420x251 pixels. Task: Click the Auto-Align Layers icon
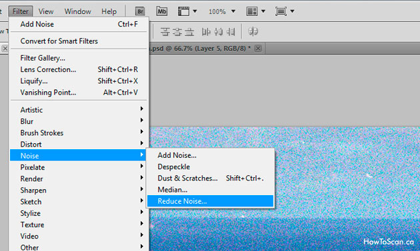(253, 31)
